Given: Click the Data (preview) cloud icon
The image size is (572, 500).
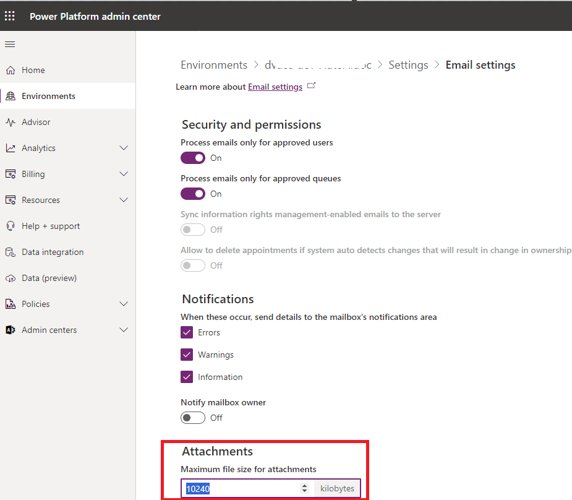Looking at the screenshot, I should click(x=10, y=278).
